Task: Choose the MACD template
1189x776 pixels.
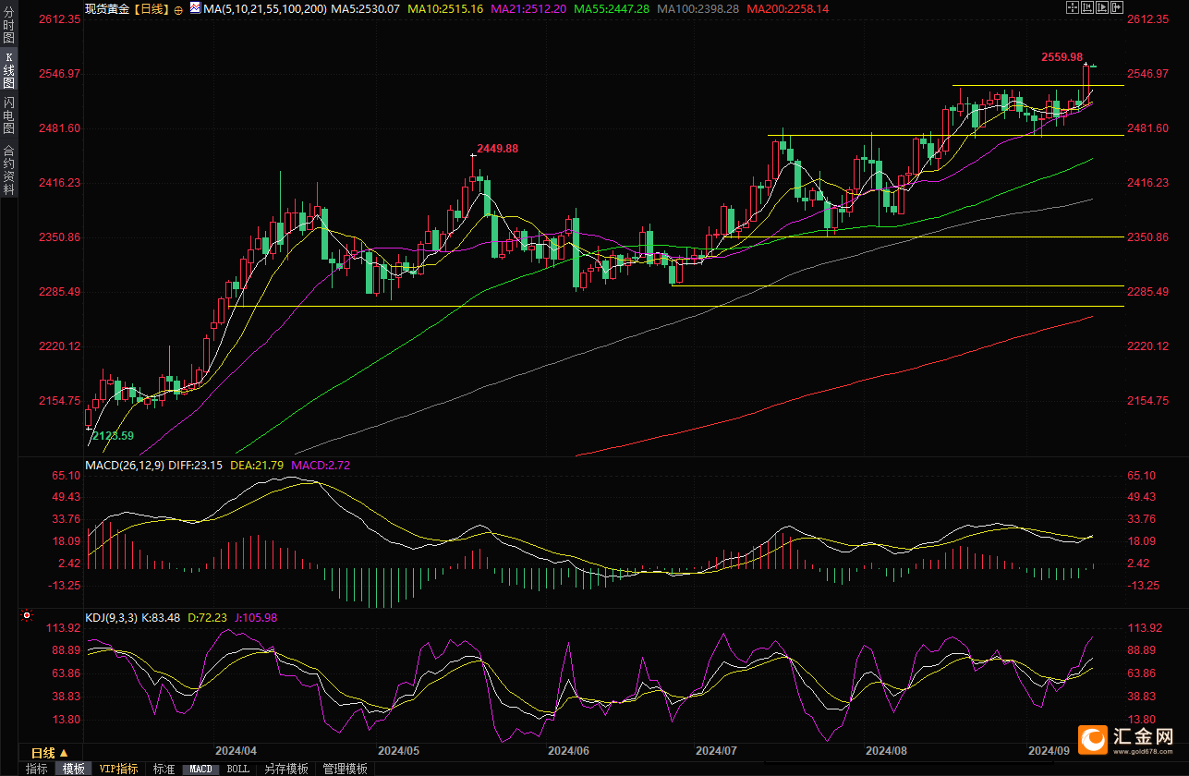Action: [x=200, y=769]
